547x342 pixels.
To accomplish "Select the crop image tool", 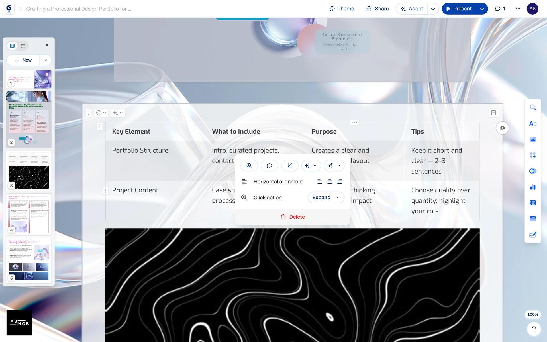I will coord(289,166).
